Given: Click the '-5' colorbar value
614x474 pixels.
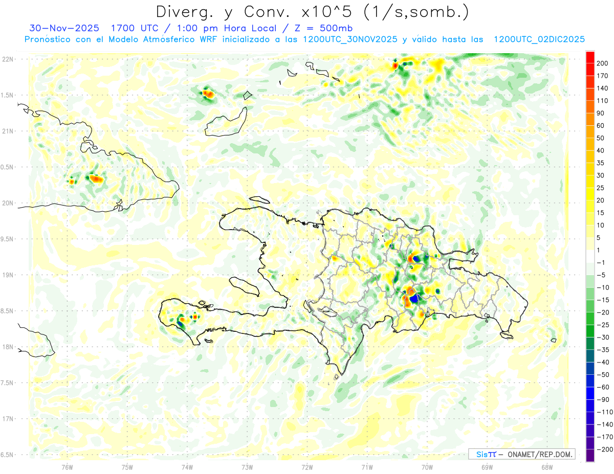Looking at the screenshot, I should coord(602,275).
